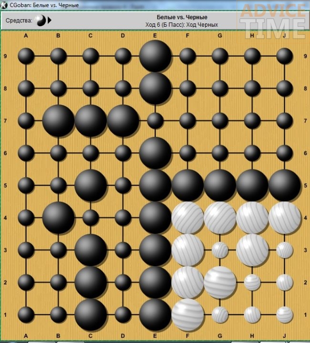Click the small black territory marker at A1
This screenshot has height=343, width=310.
coord(26,315)
